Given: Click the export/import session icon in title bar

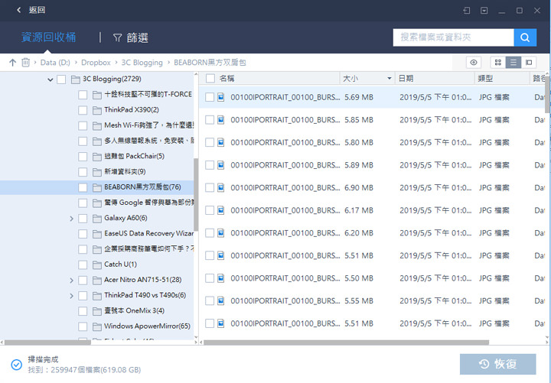Looking at the screenshot, I should coord(466,11).
